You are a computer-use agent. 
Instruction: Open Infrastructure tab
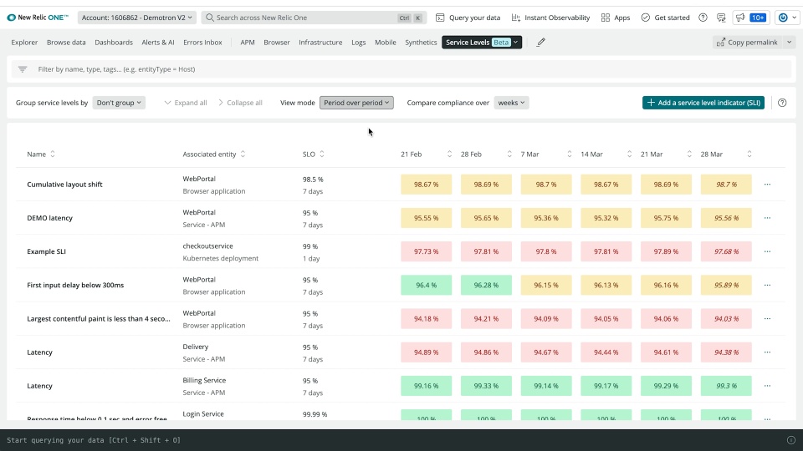tap(320, 43)
